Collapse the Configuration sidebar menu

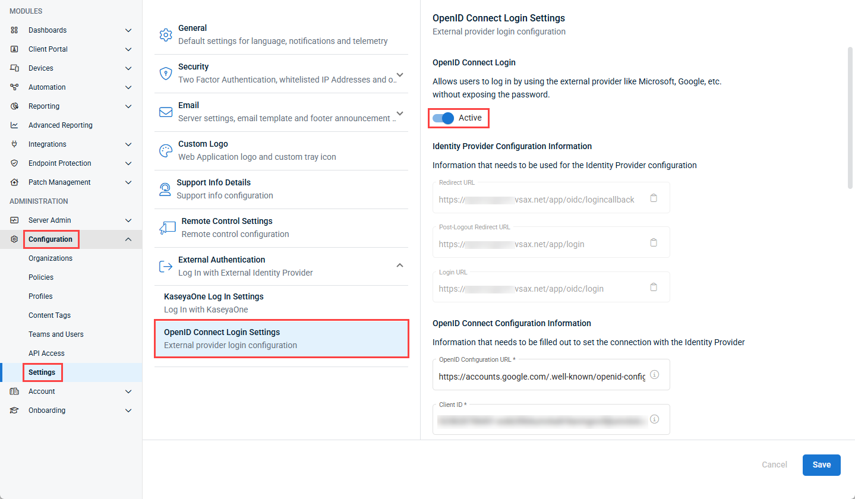pyautogui.click(x=128, y=239)
